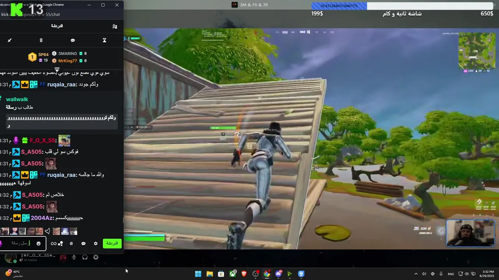Screen dimensions: 499x280
Task: Switch ENG input language indicator
Action: tap(451, 274)
